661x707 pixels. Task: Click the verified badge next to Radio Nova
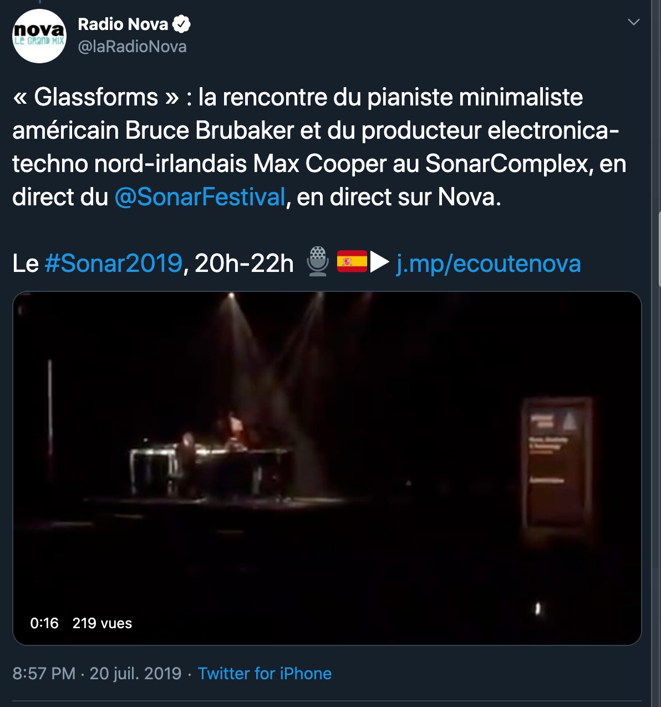(181, 24)
